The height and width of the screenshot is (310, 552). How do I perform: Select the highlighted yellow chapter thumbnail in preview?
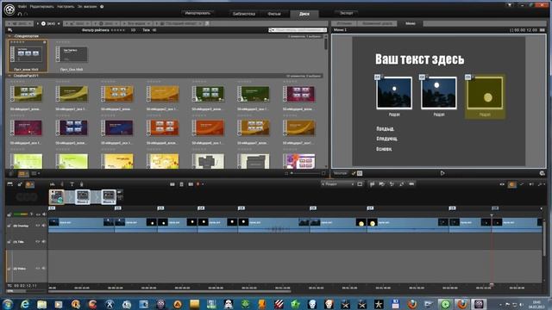[x=485, y=96]
